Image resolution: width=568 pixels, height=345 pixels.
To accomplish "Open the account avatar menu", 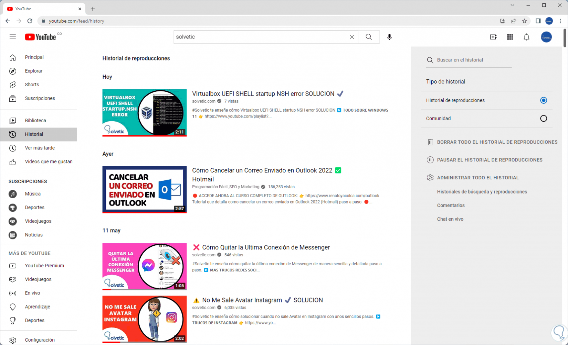I will (x=546, y=37).
